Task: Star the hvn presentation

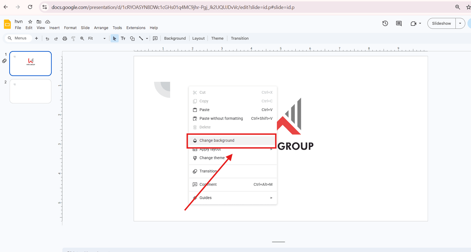Action: pyautogui.click(x=30, y=22)
